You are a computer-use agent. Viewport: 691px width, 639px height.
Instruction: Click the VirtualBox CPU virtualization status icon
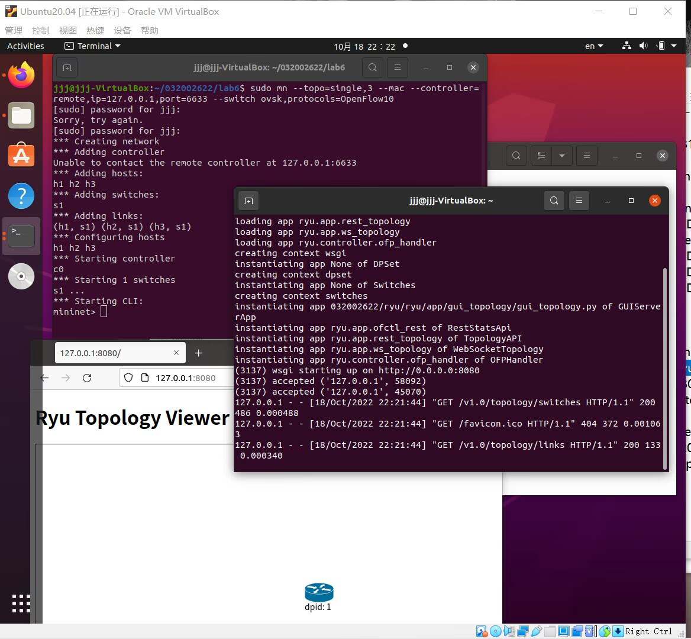(x=590, y=631)
